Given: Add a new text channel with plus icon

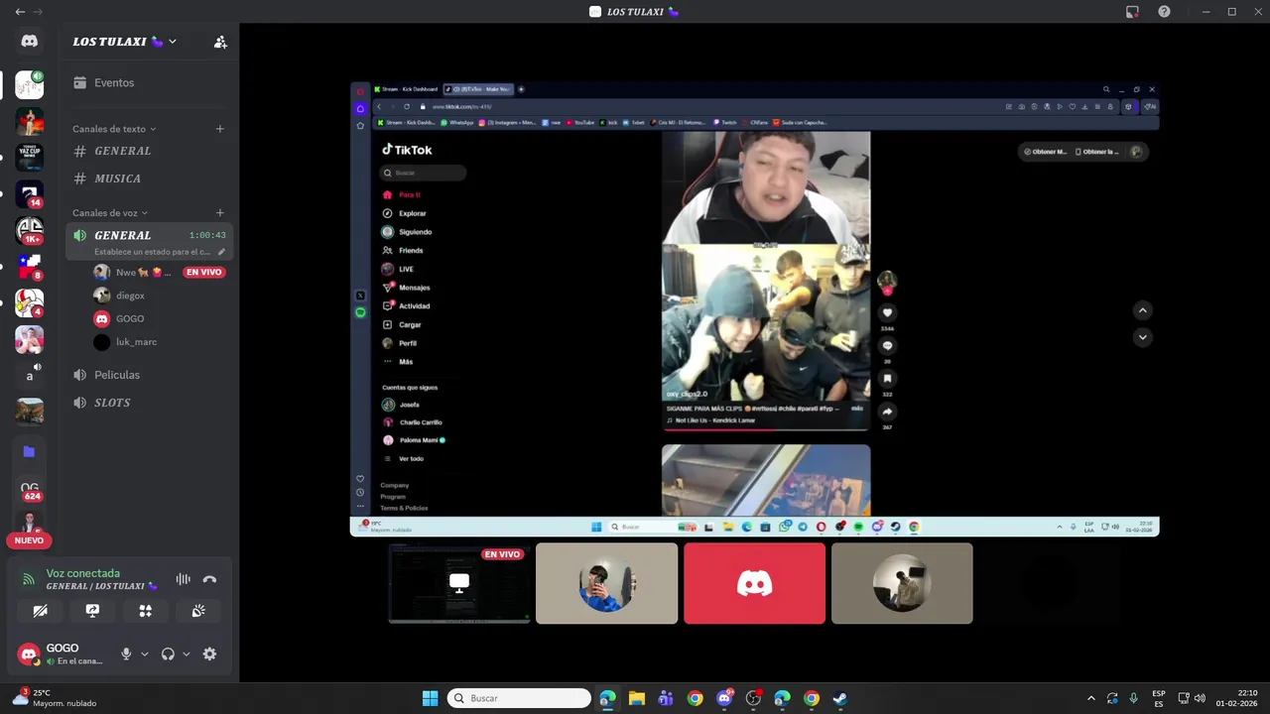Looking at the screenshot, I should [x=220, y=129].
